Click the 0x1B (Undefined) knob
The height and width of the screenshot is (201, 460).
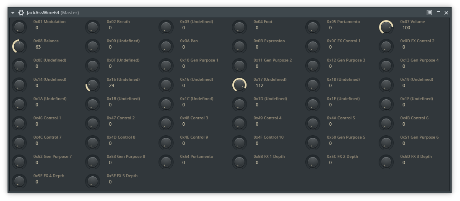92,104
